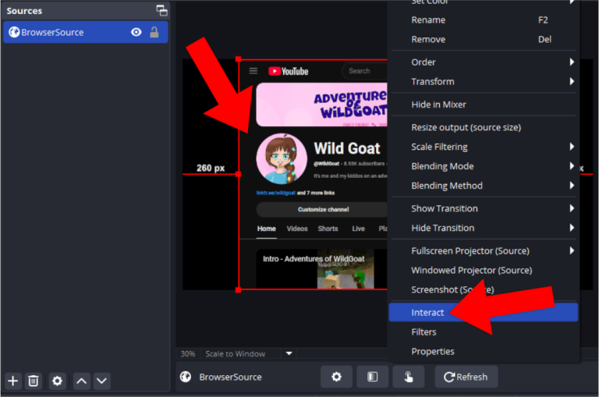Expand Show Transition submenu
This screenshot has height=397, width=599.
(x=484, y=208)
